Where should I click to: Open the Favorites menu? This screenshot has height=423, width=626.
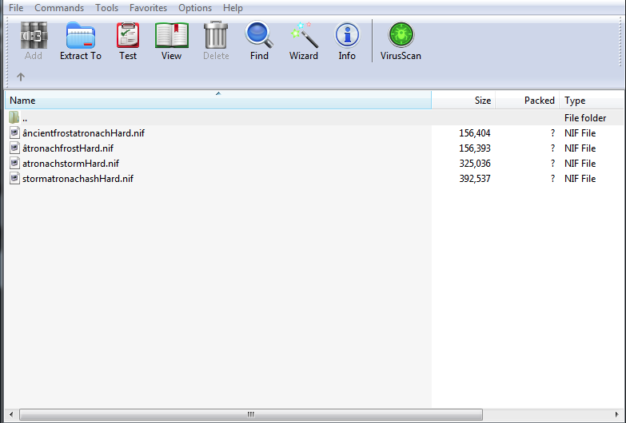[148, 8]
